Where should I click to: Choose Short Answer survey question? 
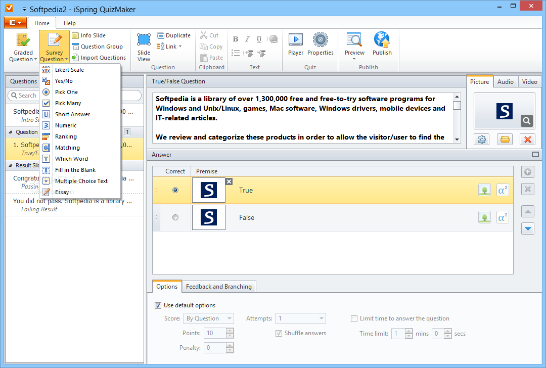tap(80, 114)
